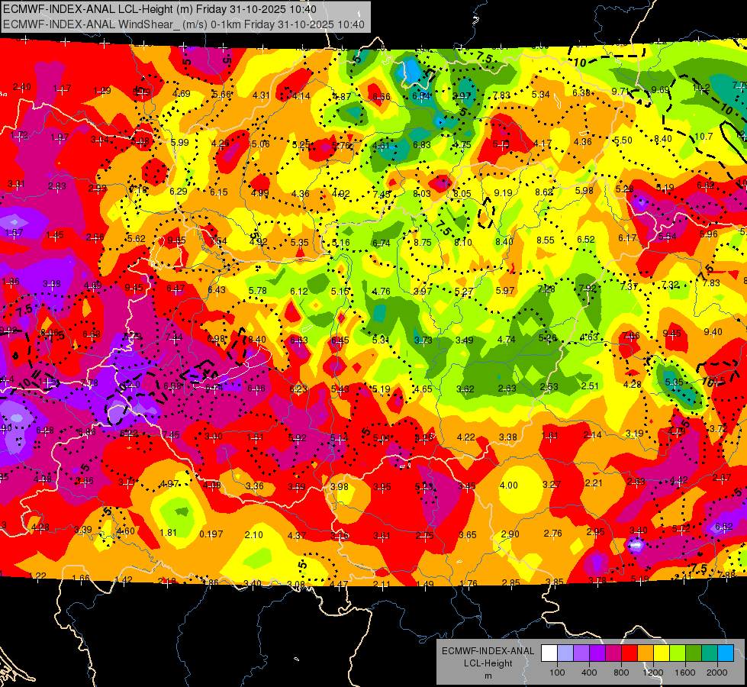747x687 pixels.
Task: Click the WindShear 0-1km header line
Action: [183, 24]
